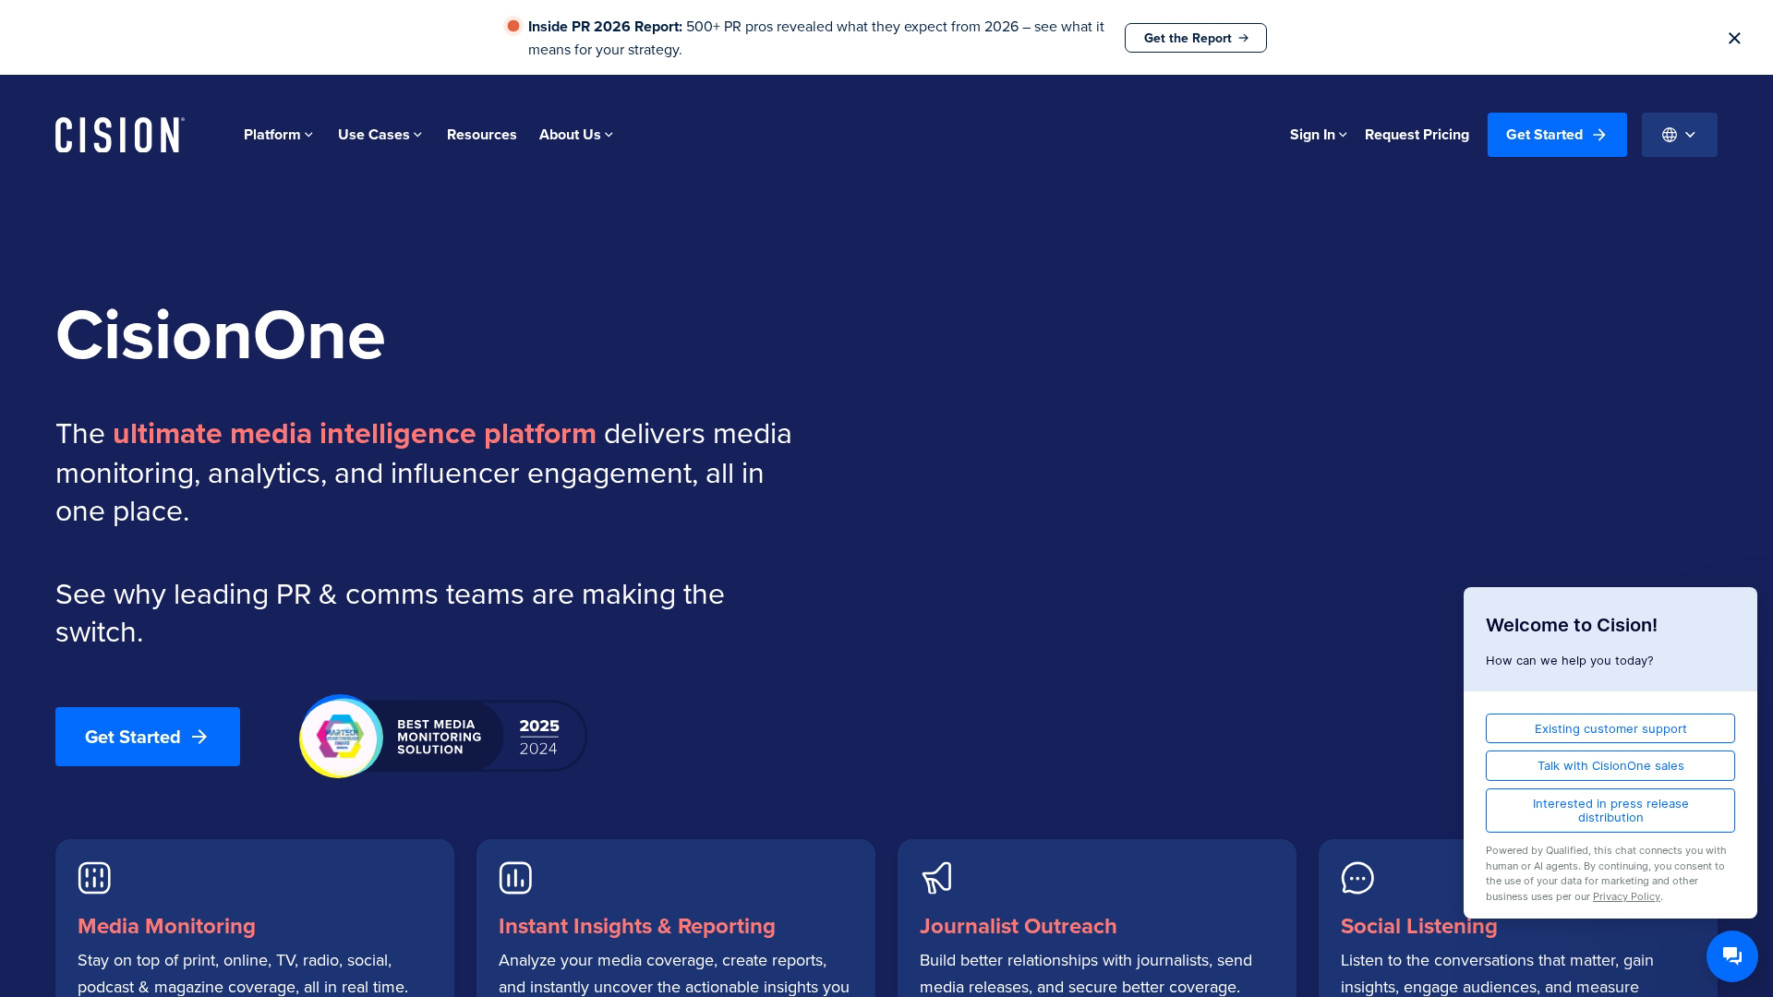Click the blue Get Started button
The image size is (1773, 997).
point(1557,135)
